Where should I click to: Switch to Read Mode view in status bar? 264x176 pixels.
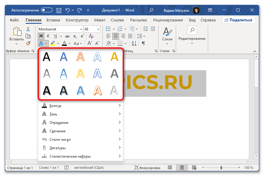click(170, 168)
